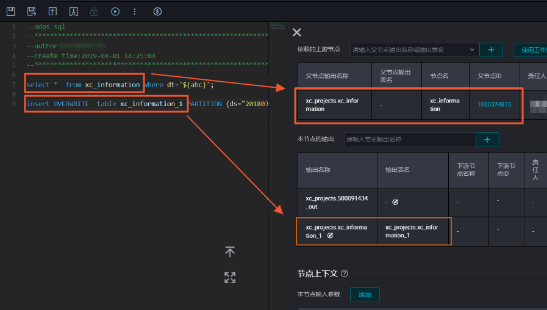Click the padlock icon in the toolbar
The height and width of the screenshot is (310, 547).
click(x=94, y=12)
